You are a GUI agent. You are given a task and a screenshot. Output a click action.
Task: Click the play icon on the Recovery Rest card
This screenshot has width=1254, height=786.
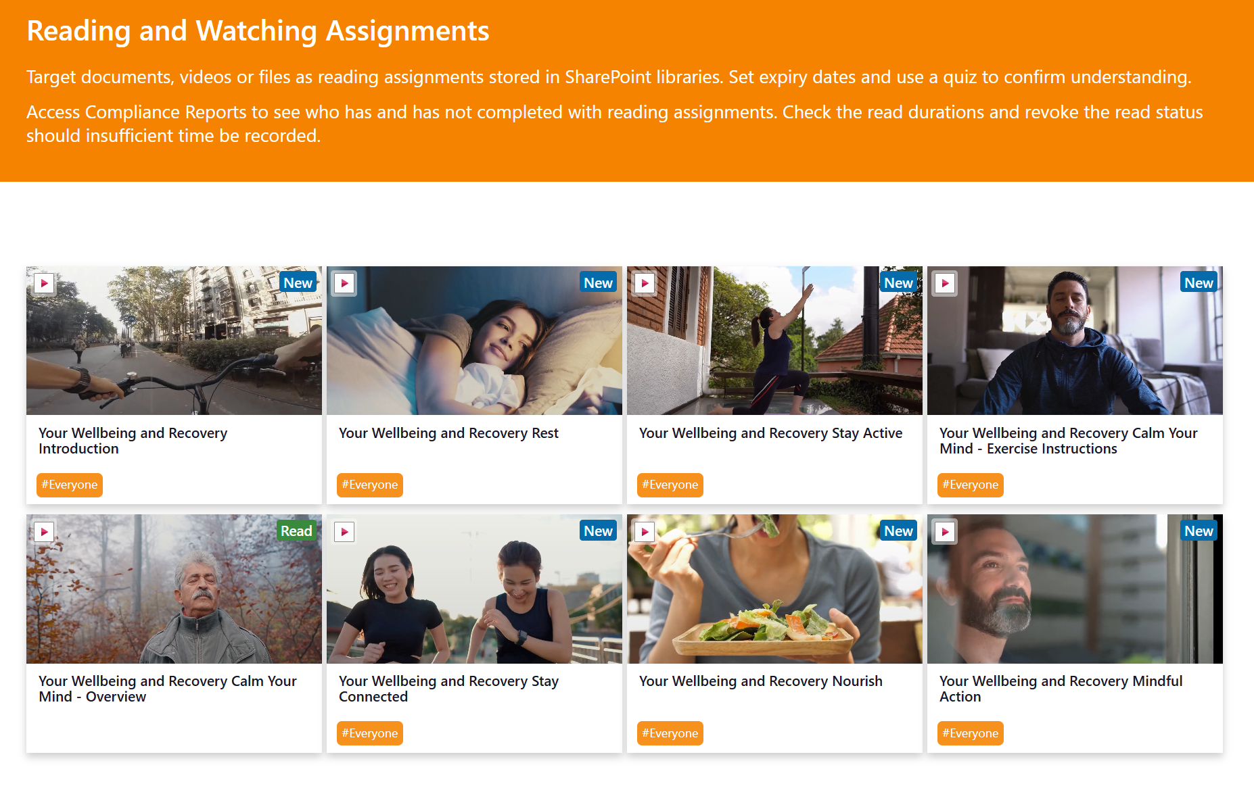pyautogui.click(x=345, y=283)
